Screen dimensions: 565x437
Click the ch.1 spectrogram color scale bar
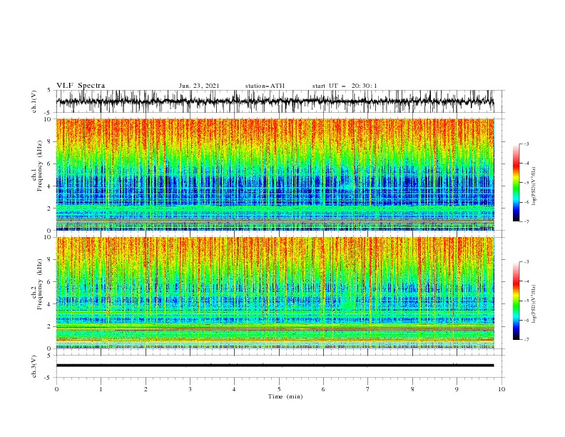(516, 183)
